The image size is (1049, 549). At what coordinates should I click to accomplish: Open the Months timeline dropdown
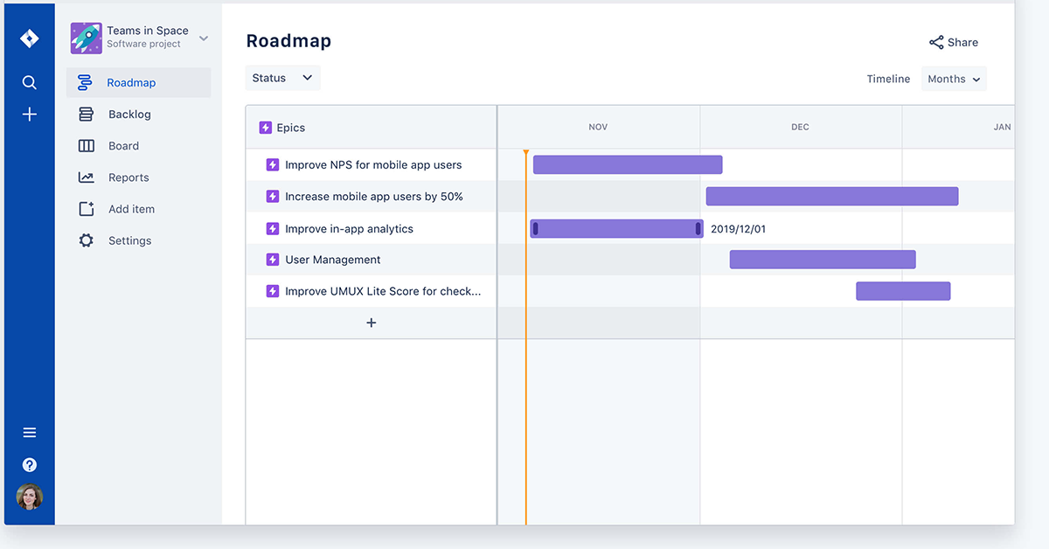click(953, 78)
